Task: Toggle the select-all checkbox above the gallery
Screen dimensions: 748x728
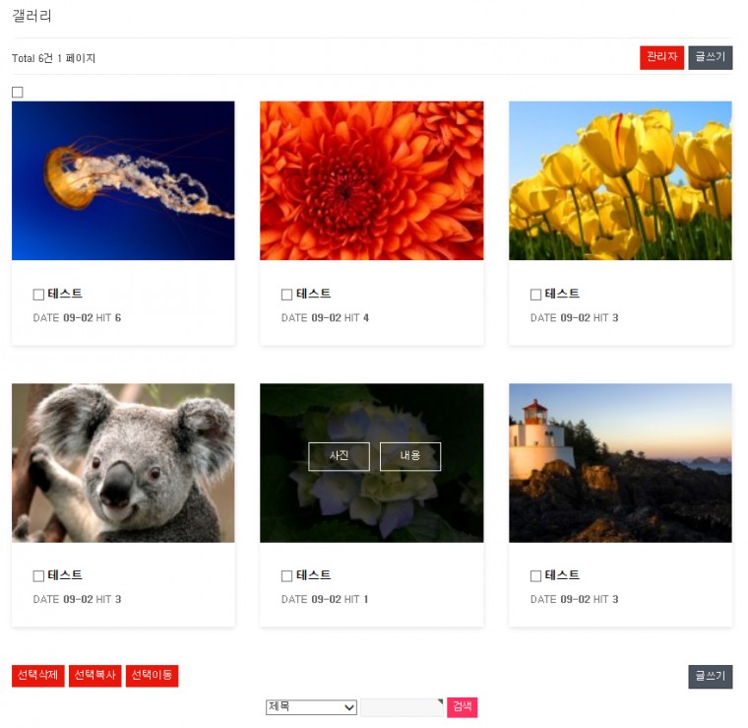Action: (x=18, y=93)
